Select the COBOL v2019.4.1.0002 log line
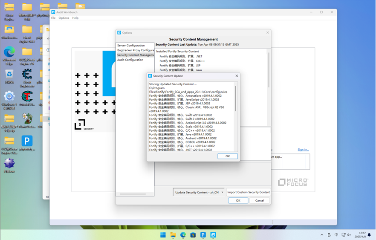The width and height of the screenshot is (376, 240). 182,142
